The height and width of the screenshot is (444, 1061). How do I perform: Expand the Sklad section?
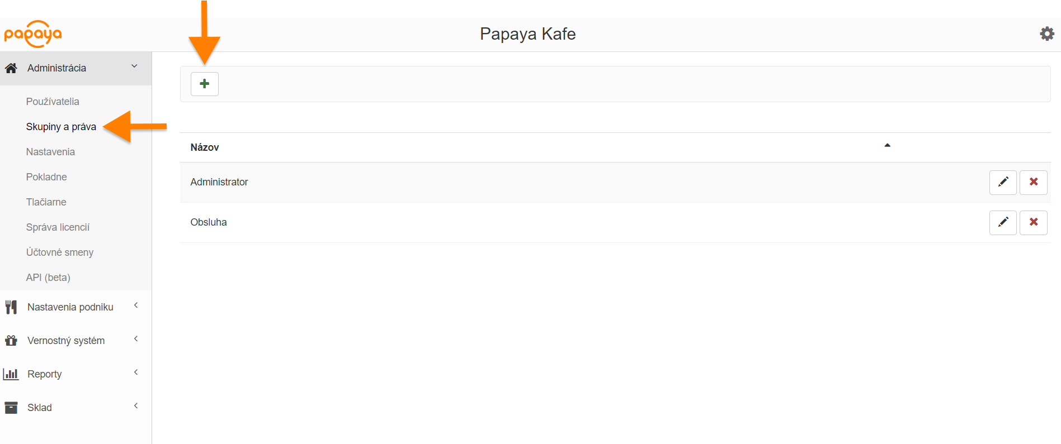[135, 405]
